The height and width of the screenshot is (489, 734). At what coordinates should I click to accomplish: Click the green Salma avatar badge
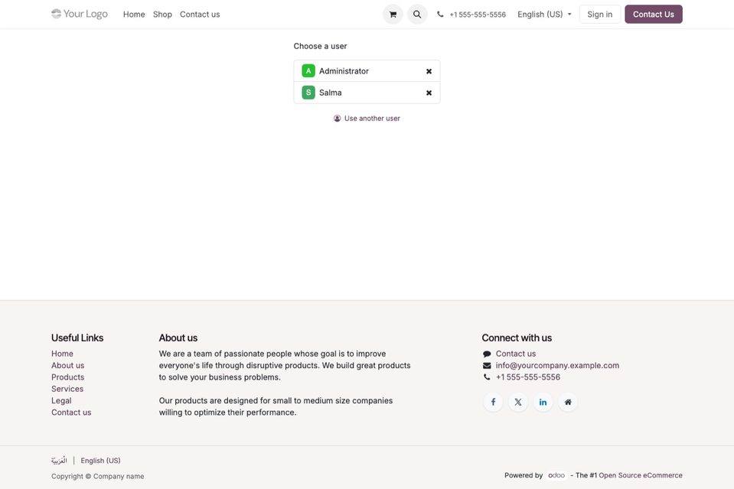click(308, 92)
